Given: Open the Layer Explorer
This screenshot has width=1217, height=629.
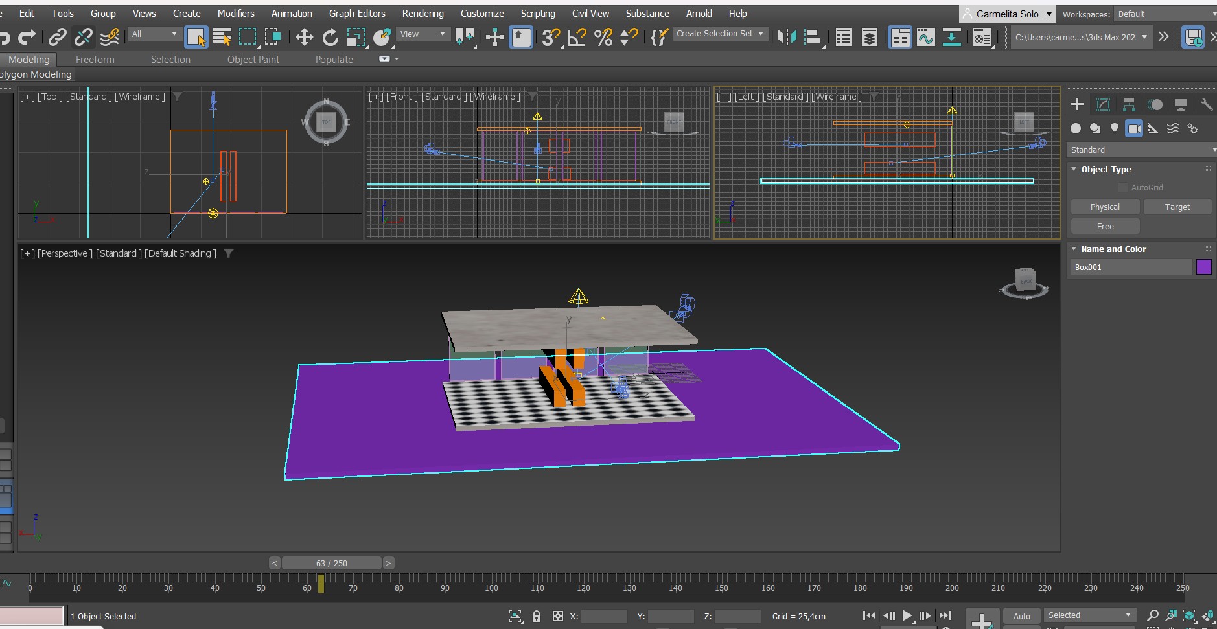Looking at the screenshot, I should point(869,38).
